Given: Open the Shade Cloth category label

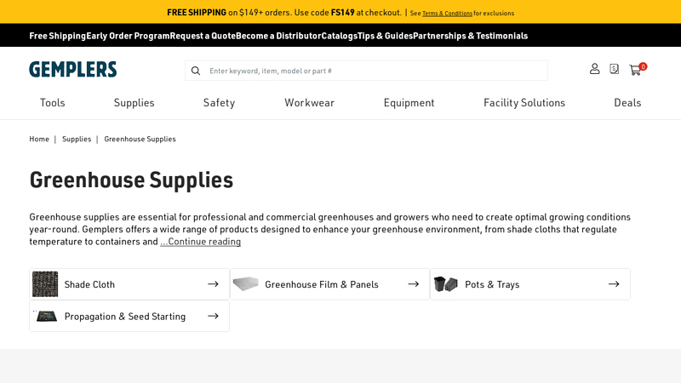Looking at the screenshot, I should [x=89, y=284].
